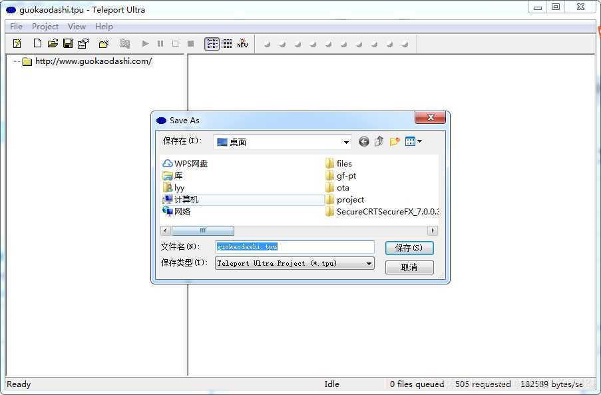Image resolution: width=601 pixels, height=395 pixels.
Task: Click the Save floppy disk toolbar icon
Action: 68,43
